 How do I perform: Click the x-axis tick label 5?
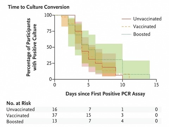pyautogui.click(x=88, y=85)
